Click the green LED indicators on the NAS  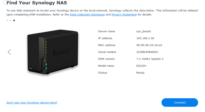click(46, 47)
